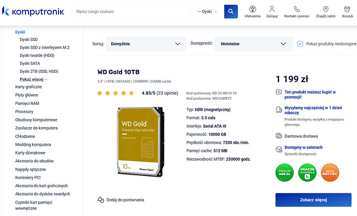Screen dimensions: 357x216
Task: Click the Zaloguj user icon
Action: tap(272, 9)
